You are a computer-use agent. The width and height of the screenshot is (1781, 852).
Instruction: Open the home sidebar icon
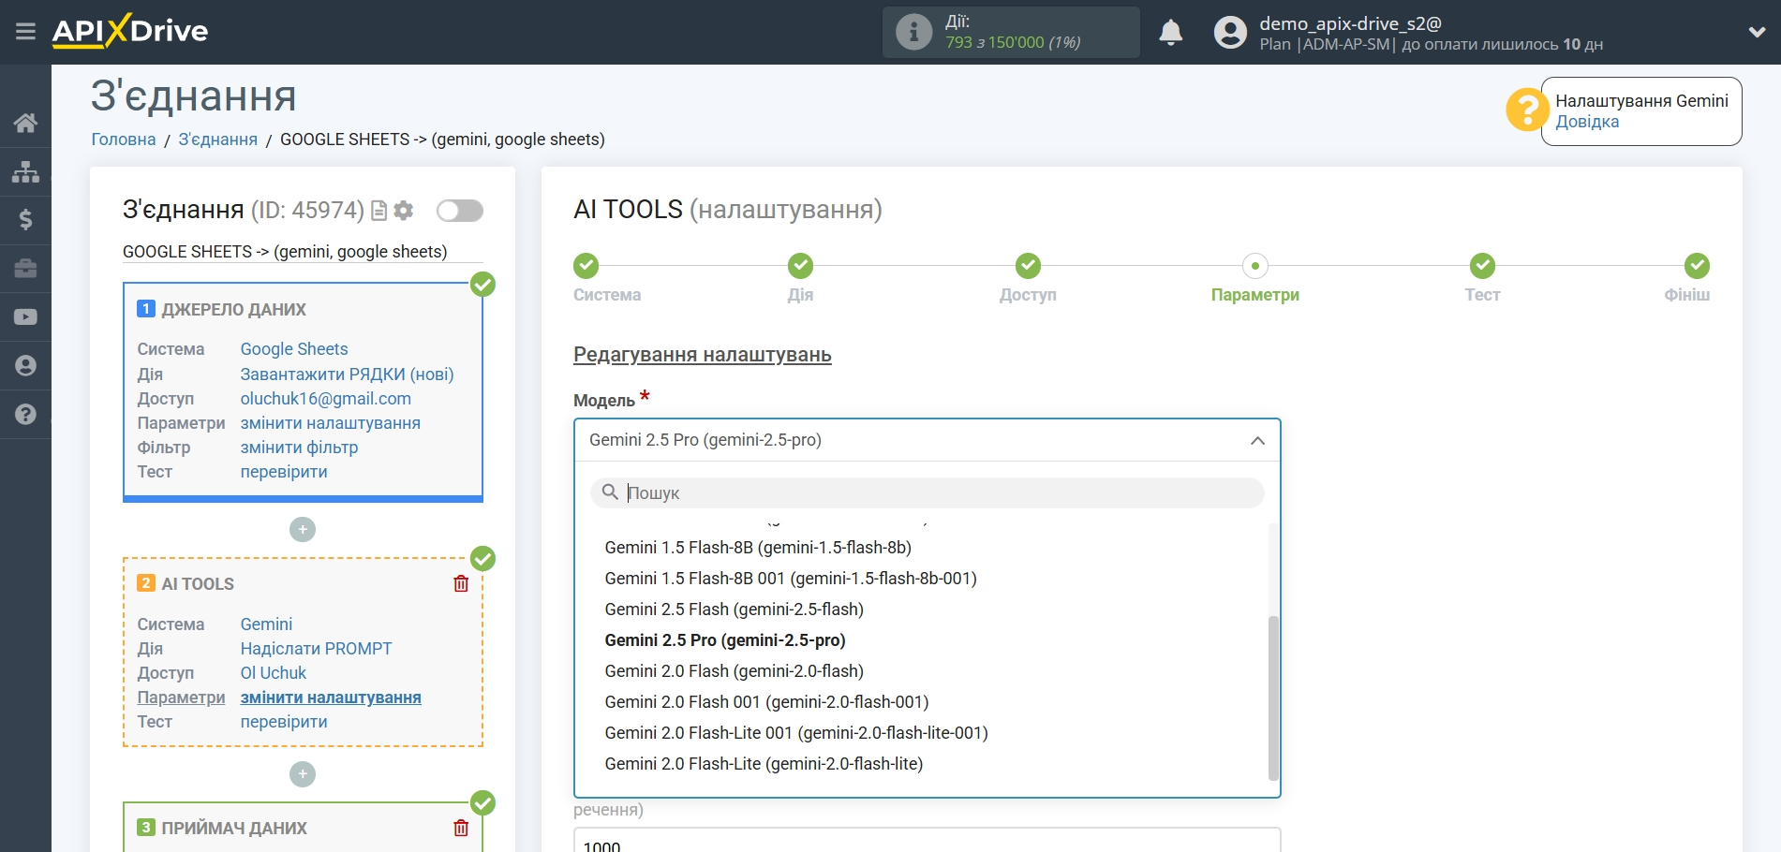pos(25,123)
